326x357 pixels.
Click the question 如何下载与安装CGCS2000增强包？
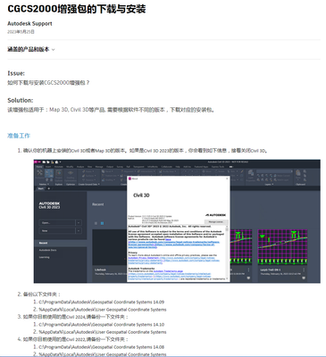[48, 82]
